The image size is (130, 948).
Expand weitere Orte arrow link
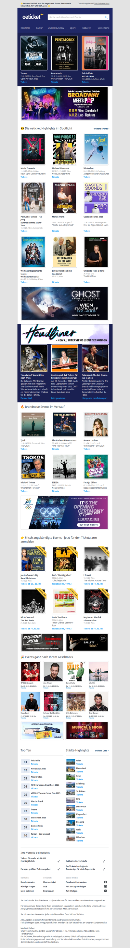pyautogui.click(x=102, y=750)
